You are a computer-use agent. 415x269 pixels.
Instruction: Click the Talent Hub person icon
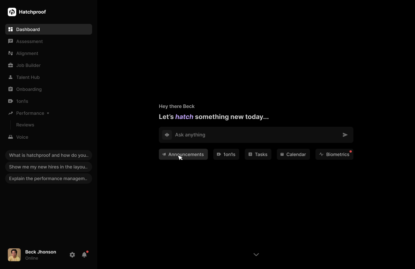pyautogui.click(x=10, y=77)
